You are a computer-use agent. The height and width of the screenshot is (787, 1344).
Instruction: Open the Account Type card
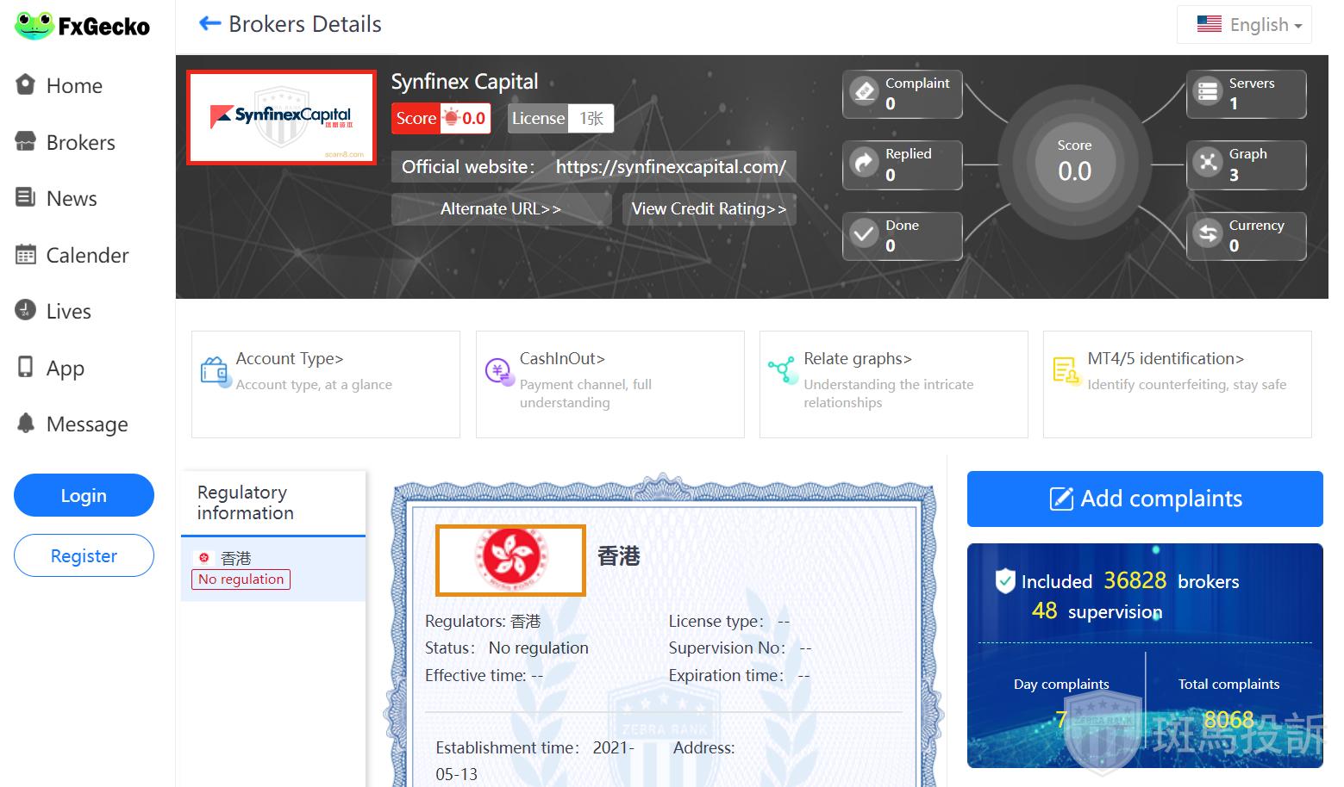pos(325,384)
